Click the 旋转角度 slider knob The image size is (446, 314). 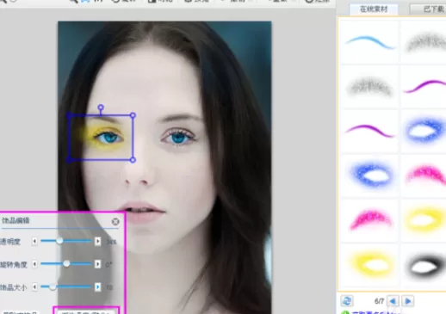coord(66,263)
